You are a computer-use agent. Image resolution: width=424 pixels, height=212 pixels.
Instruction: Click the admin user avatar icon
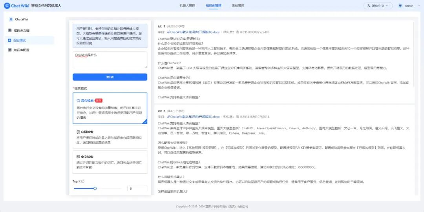click(x=400, y=5)
